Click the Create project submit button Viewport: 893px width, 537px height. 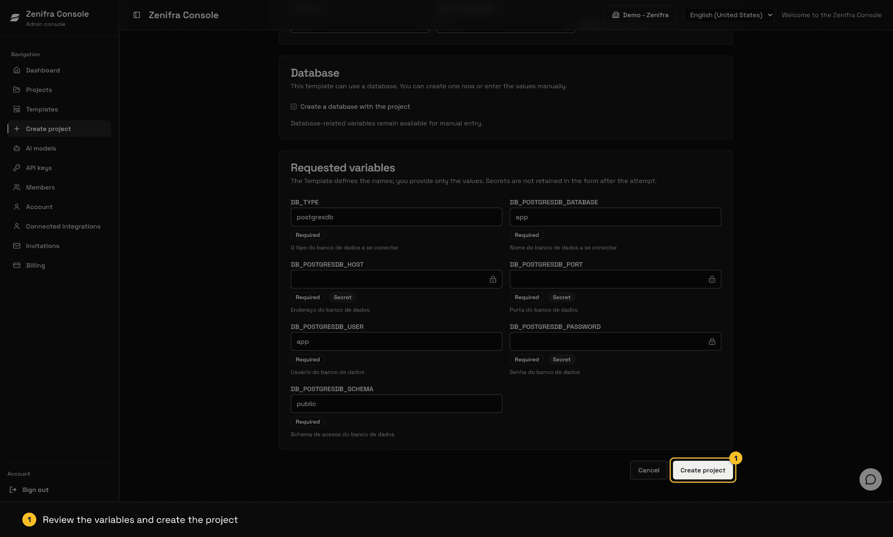point(702,470)
